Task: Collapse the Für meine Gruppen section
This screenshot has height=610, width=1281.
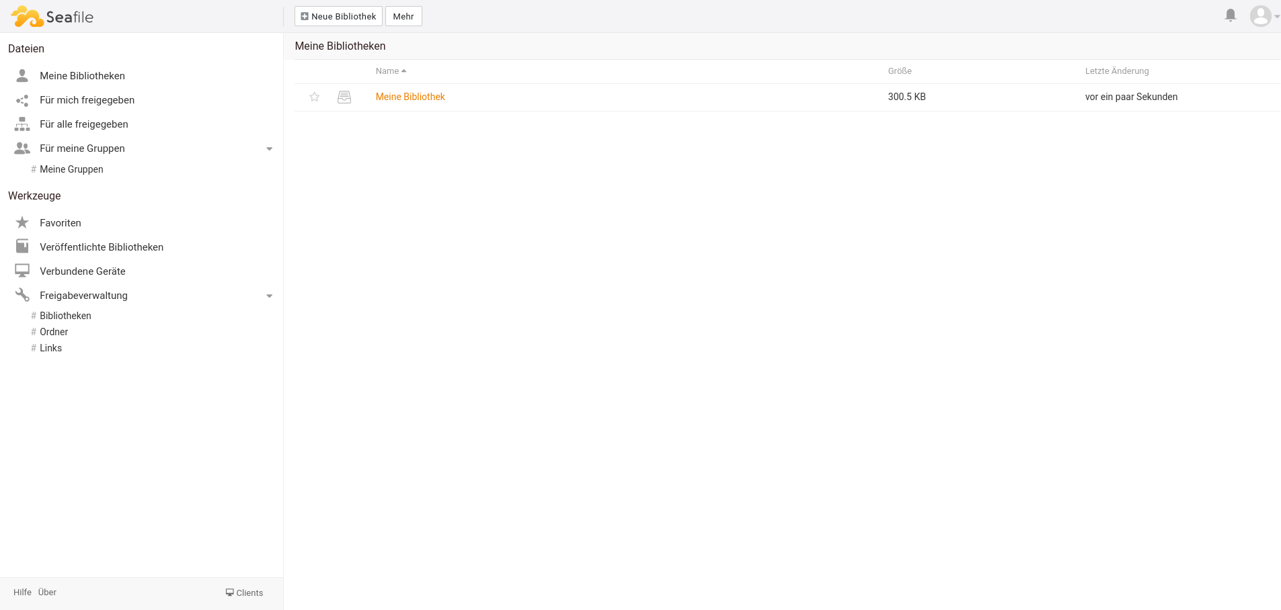Action: point(269,148)
